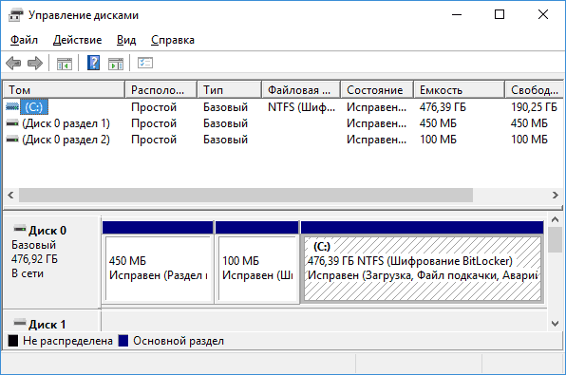Click the vertical scrollbar thumb of disk pane

(555, 239)
